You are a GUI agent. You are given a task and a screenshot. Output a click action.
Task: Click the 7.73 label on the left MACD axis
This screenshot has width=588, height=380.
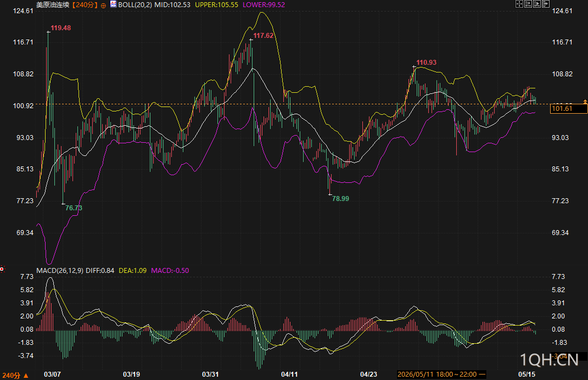(x=27, y=277)
